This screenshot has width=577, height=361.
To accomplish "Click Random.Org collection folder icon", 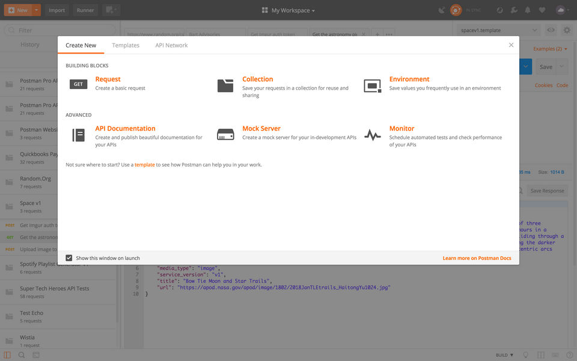I will 9,182.
